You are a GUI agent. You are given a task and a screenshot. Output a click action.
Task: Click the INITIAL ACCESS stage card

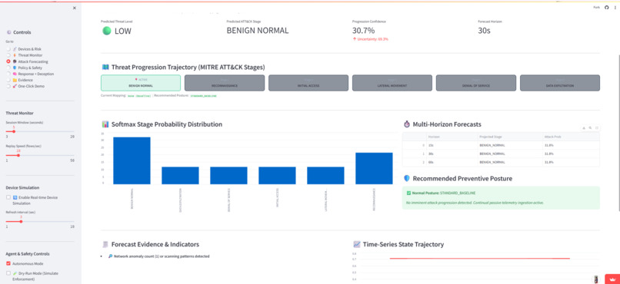(x=308, y=83)
